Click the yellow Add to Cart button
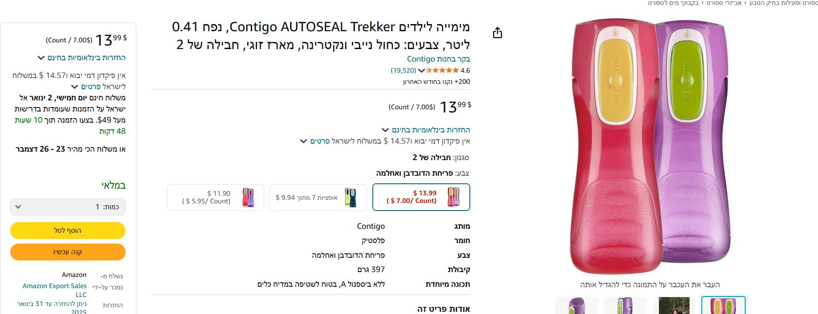Screen dimensions: 818x314 pos(68,231)
